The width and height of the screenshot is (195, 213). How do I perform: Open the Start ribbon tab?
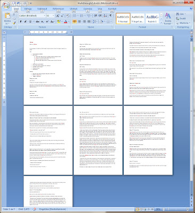click(16, 9)
